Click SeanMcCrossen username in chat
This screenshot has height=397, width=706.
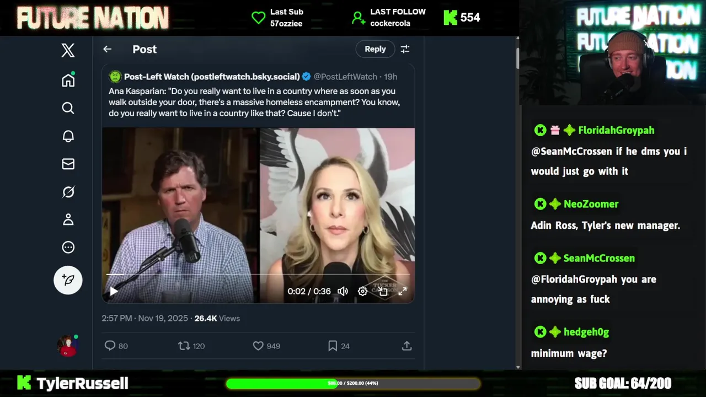pos(599,258)
